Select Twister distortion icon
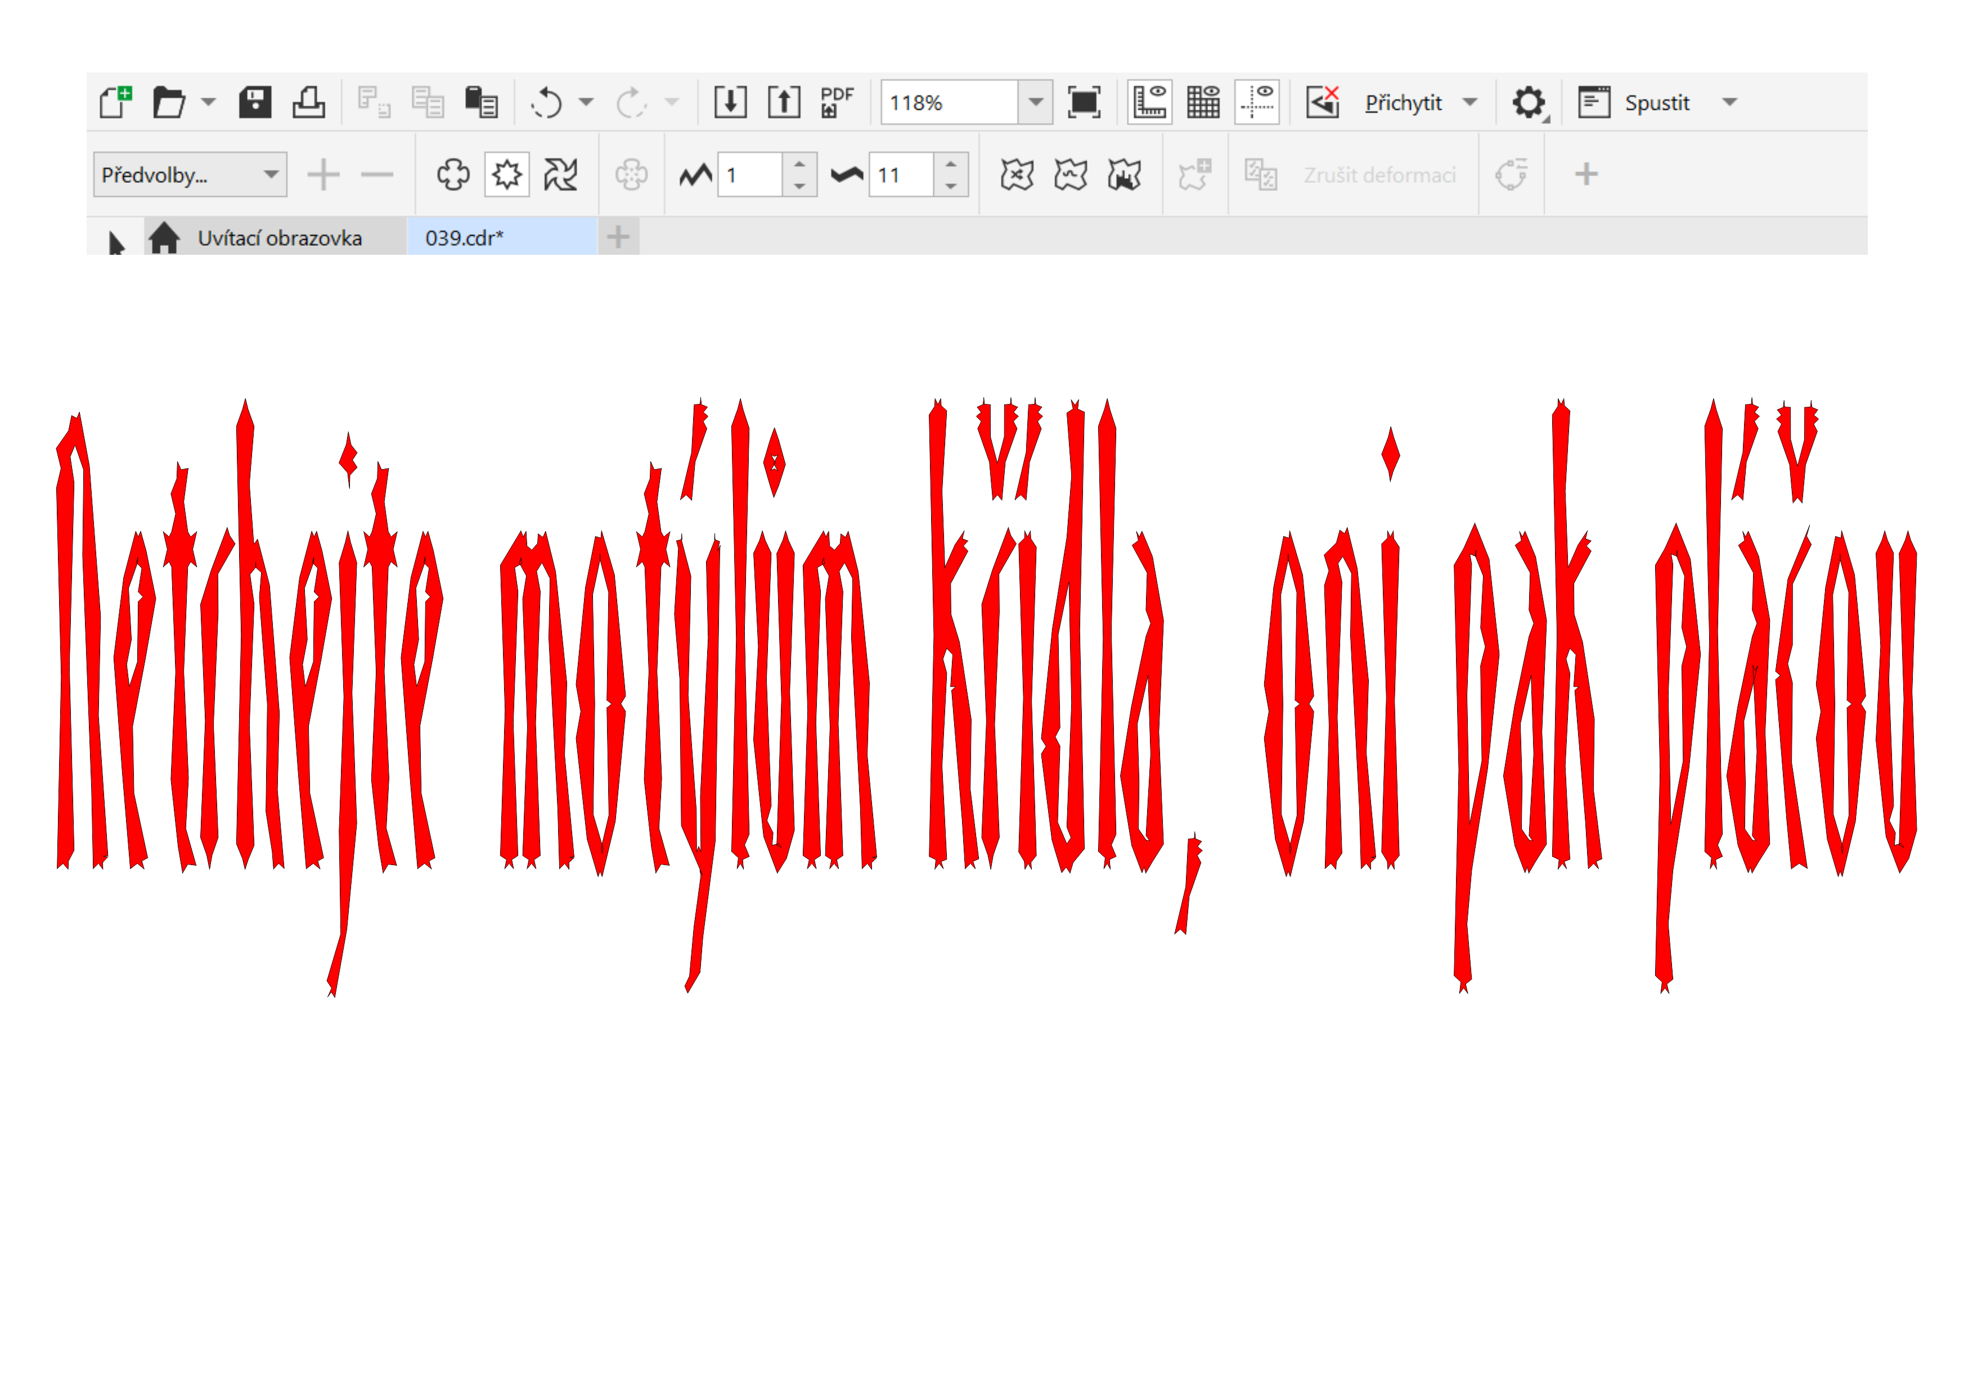Screen dimensions: 1973x1395 point(560,175)
